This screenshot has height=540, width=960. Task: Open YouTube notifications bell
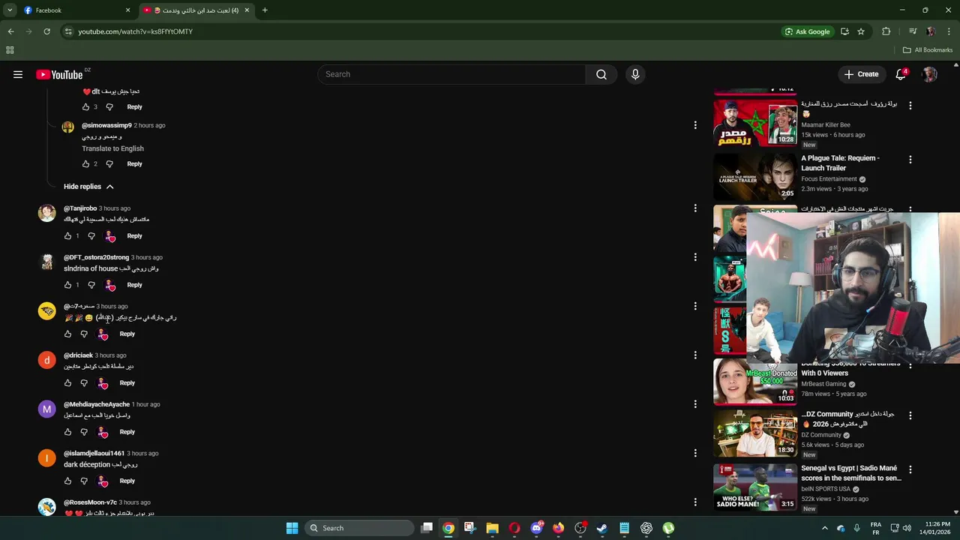click(x=901, y=74)
